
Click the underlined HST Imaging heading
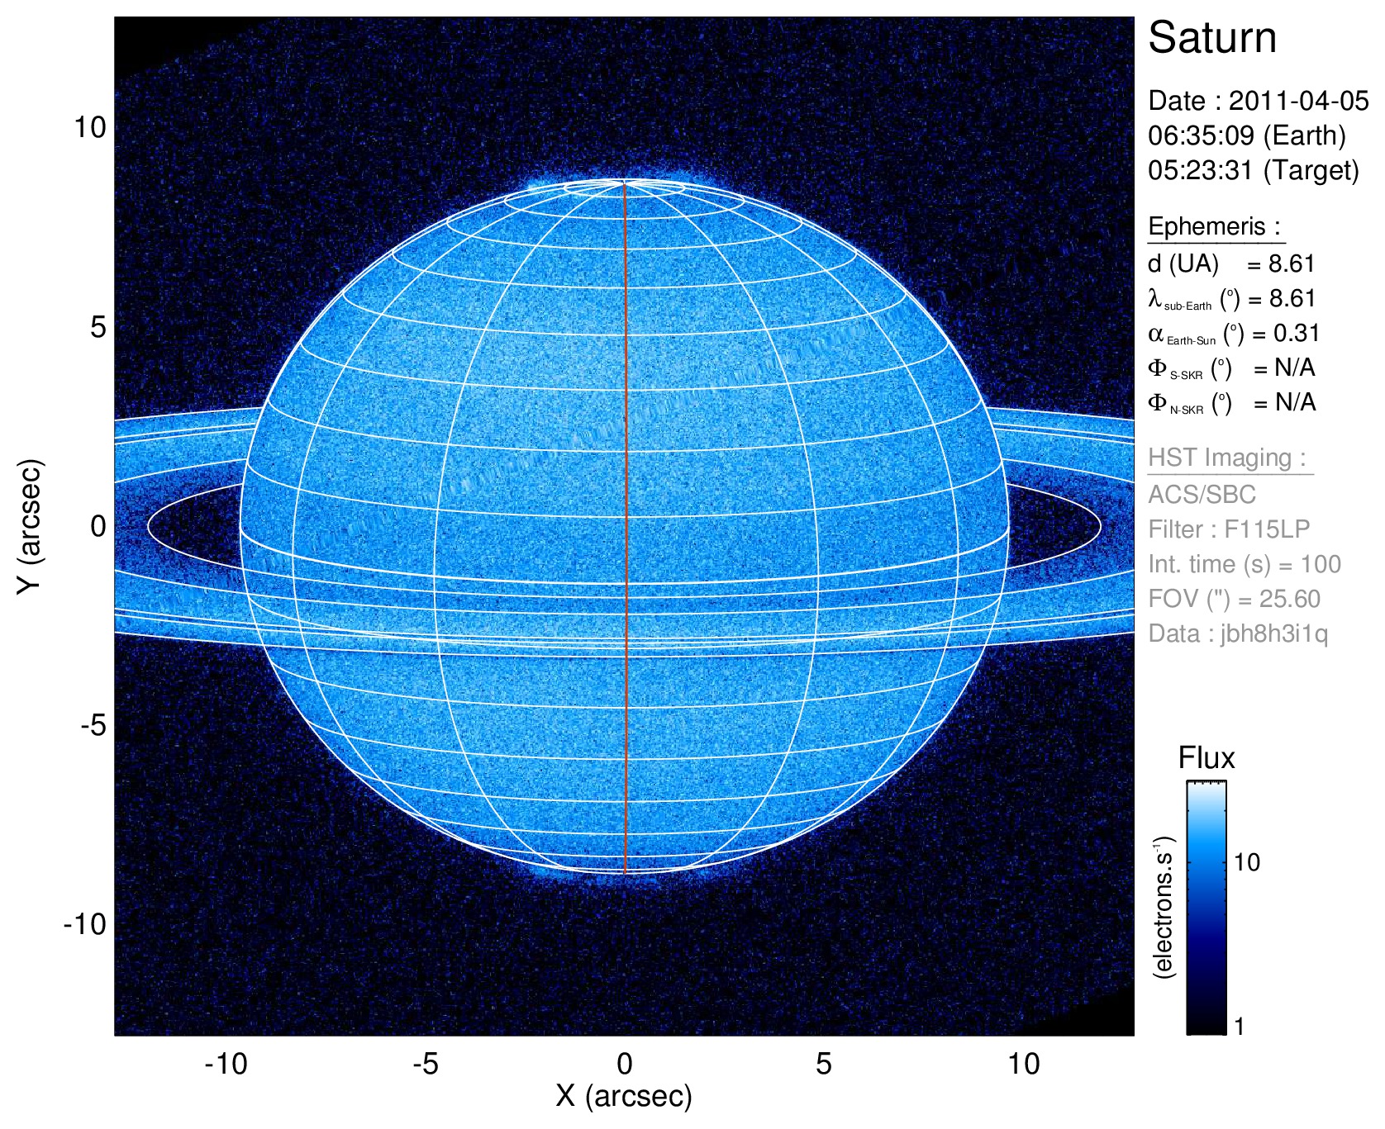[1228, 458]
